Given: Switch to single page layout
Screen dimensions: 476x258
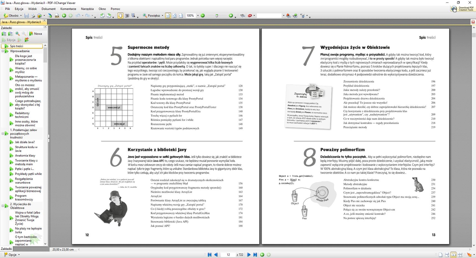Looking at the screenshot, I should click(441, 255).
